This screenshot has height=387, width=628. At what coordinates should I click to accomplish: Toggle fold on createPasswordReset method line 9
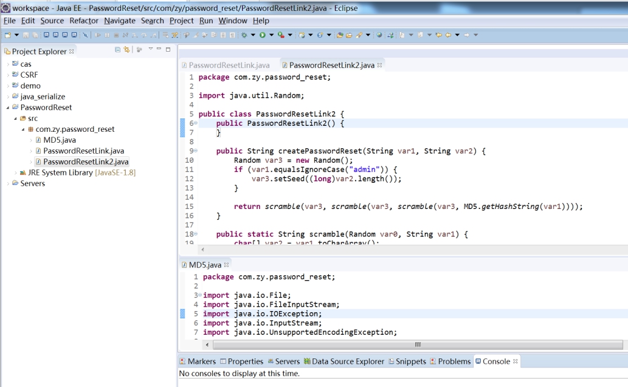point(196,151)
